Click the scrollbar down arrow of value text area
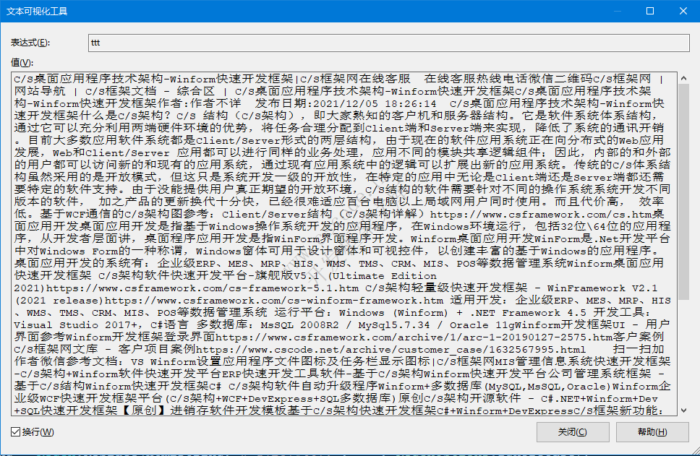 click(683, 410)
